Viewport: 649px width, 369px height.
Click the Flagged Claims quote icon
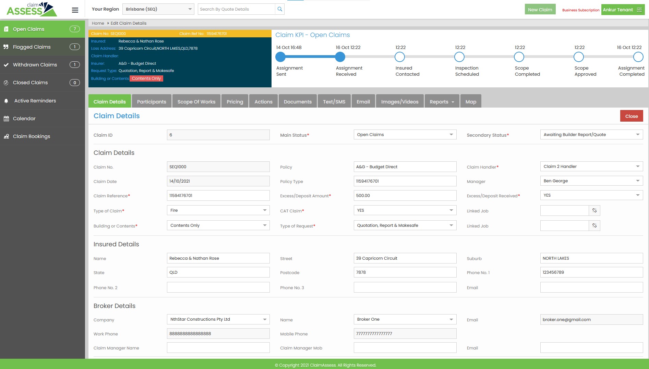[x=6, y=47]
